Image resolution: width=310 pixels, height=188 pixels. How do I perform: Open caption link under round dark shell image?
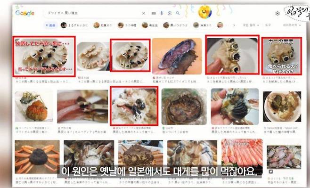[175, 132]
